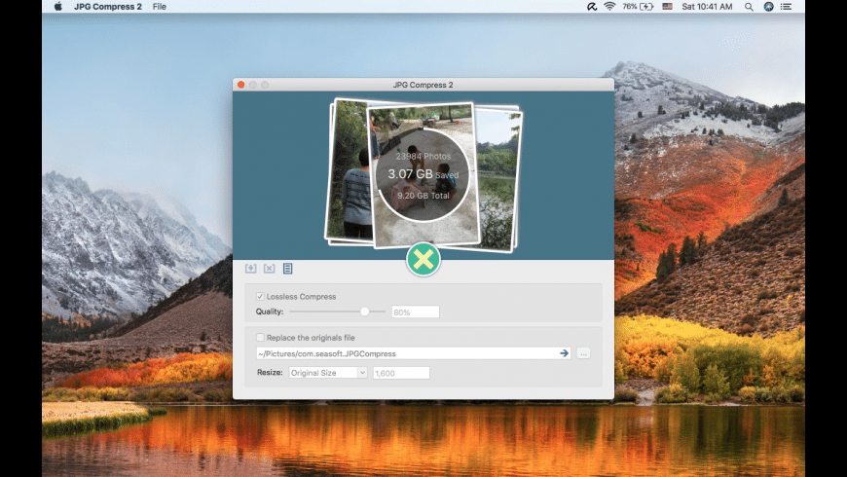The height and width of the screenshot is (477, 847).
Task: Open the JPG Compress 2 application menu
Action: 108,7
